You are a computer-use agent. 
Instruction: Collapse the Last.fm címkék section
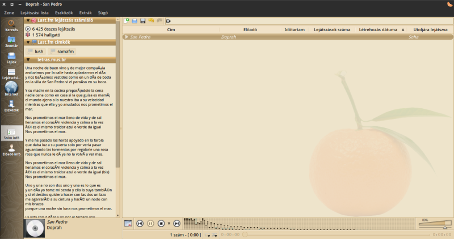tap(28, 42)
